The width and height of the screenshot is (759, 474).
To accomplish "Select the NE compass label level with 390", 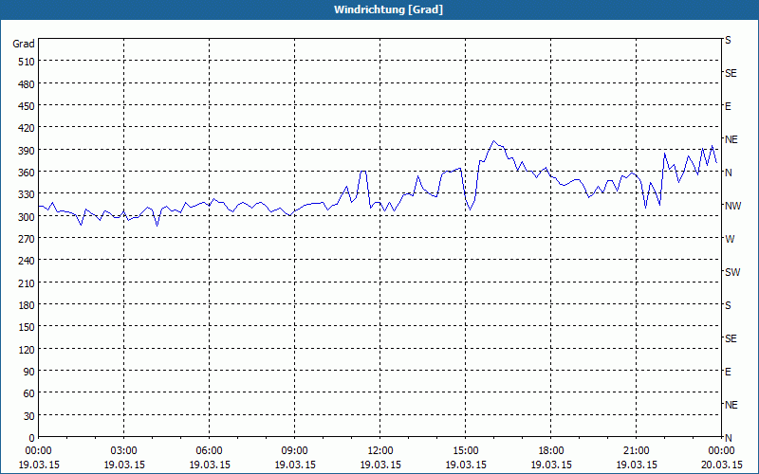I will [731, 139].
